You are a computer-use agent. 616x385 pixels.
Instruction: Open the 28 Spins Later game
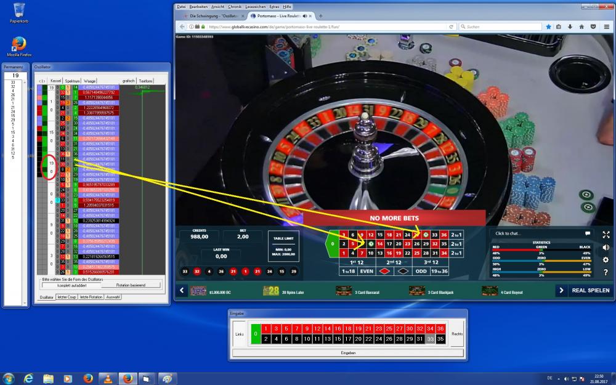coord(283,291)
